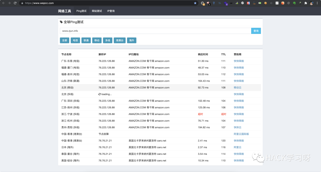This screenshot has height=172, width=321.
Task: Switch to the 网站测试 tab
Action: [x=97, y=11]
